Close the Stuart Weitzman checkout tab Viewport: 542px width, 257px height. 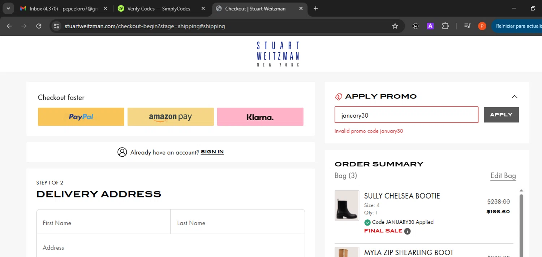301,9
